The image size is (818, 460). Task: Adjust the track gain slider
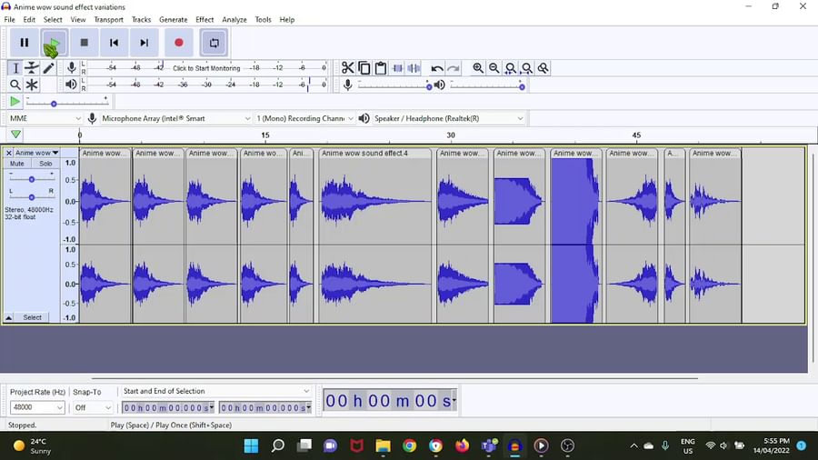click(32, 179)
